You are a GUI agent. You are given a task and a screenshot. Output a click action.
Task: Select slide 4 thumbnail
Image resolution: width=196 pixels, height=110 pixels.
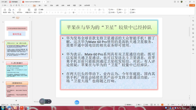(x=17, y=89)
